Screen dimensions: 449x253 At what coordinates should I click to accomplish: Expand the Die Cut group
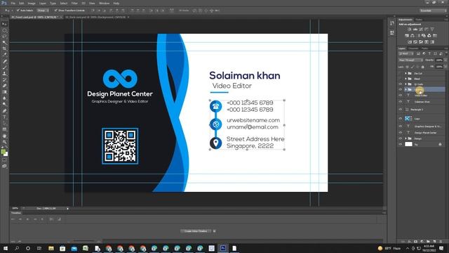click(406, 73)
